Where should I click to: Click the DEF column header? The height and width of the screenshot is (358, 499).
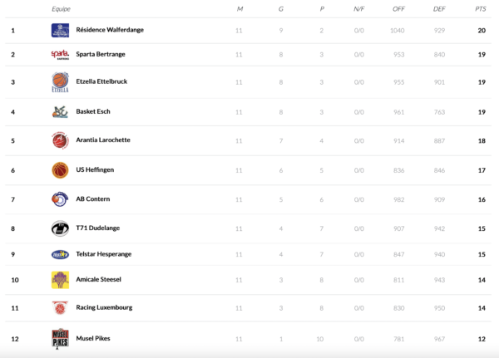[x=439, y=8]
